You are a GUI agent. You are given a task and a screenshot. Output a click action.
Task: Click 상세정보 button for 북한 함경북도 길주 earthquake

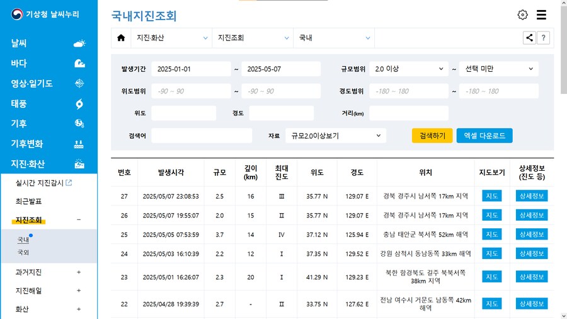click(x=532, y=277)
